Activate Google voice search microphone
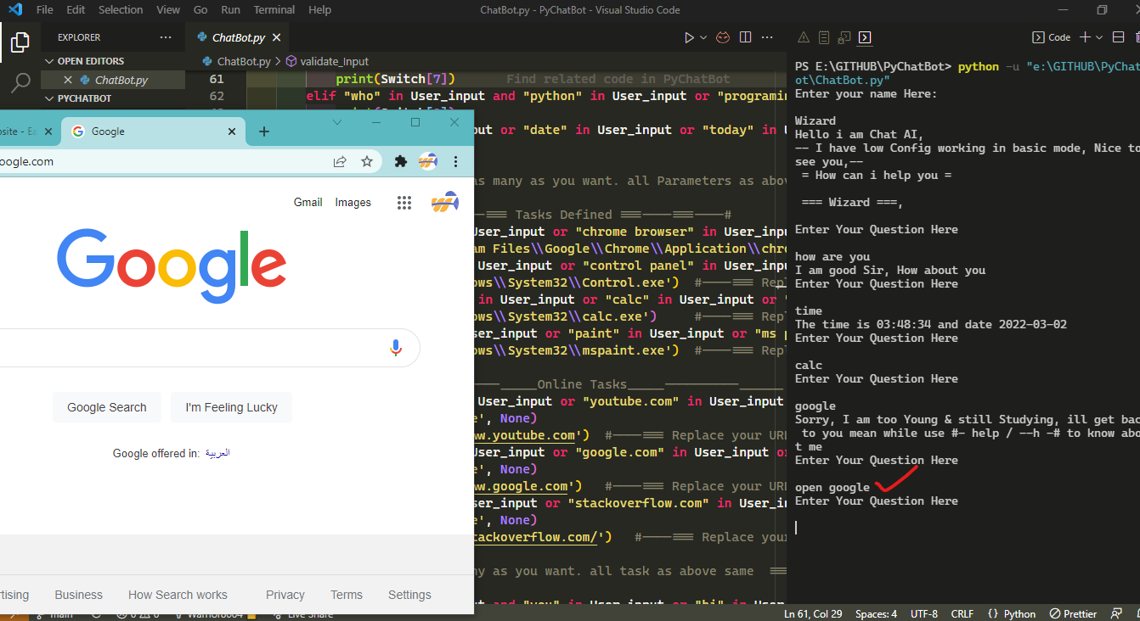Viewport: 1140px width, 621px height. [395, 348]
